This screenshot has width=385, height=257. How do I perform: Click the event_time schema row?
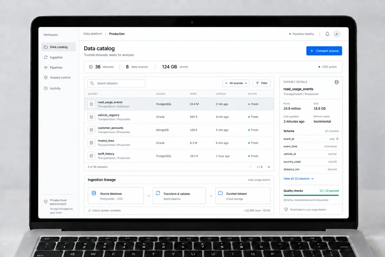click(311, 146)
